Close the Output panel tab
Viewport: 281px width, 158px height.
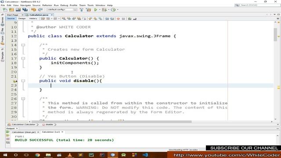pos(17,129)
